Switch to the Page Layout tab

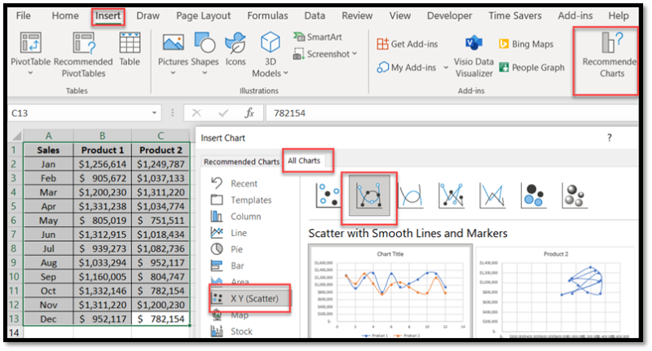click(x=203, y=15)
